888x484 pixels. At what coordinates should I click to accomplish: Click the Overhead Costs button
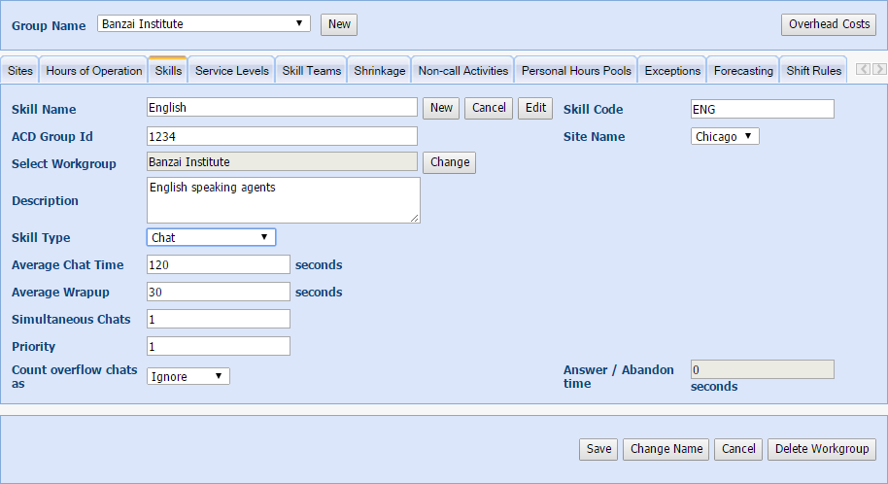(x=829, y=24)
